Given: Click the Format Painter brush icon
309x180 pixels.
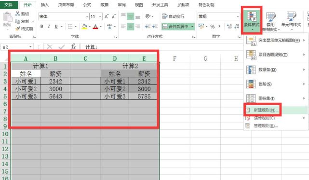Looking at the screenshot, I should click(x=18, y=29).
